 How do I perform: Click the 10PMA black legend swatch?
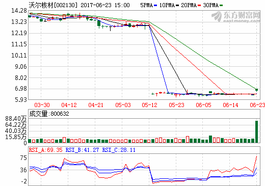click(177, 6)
